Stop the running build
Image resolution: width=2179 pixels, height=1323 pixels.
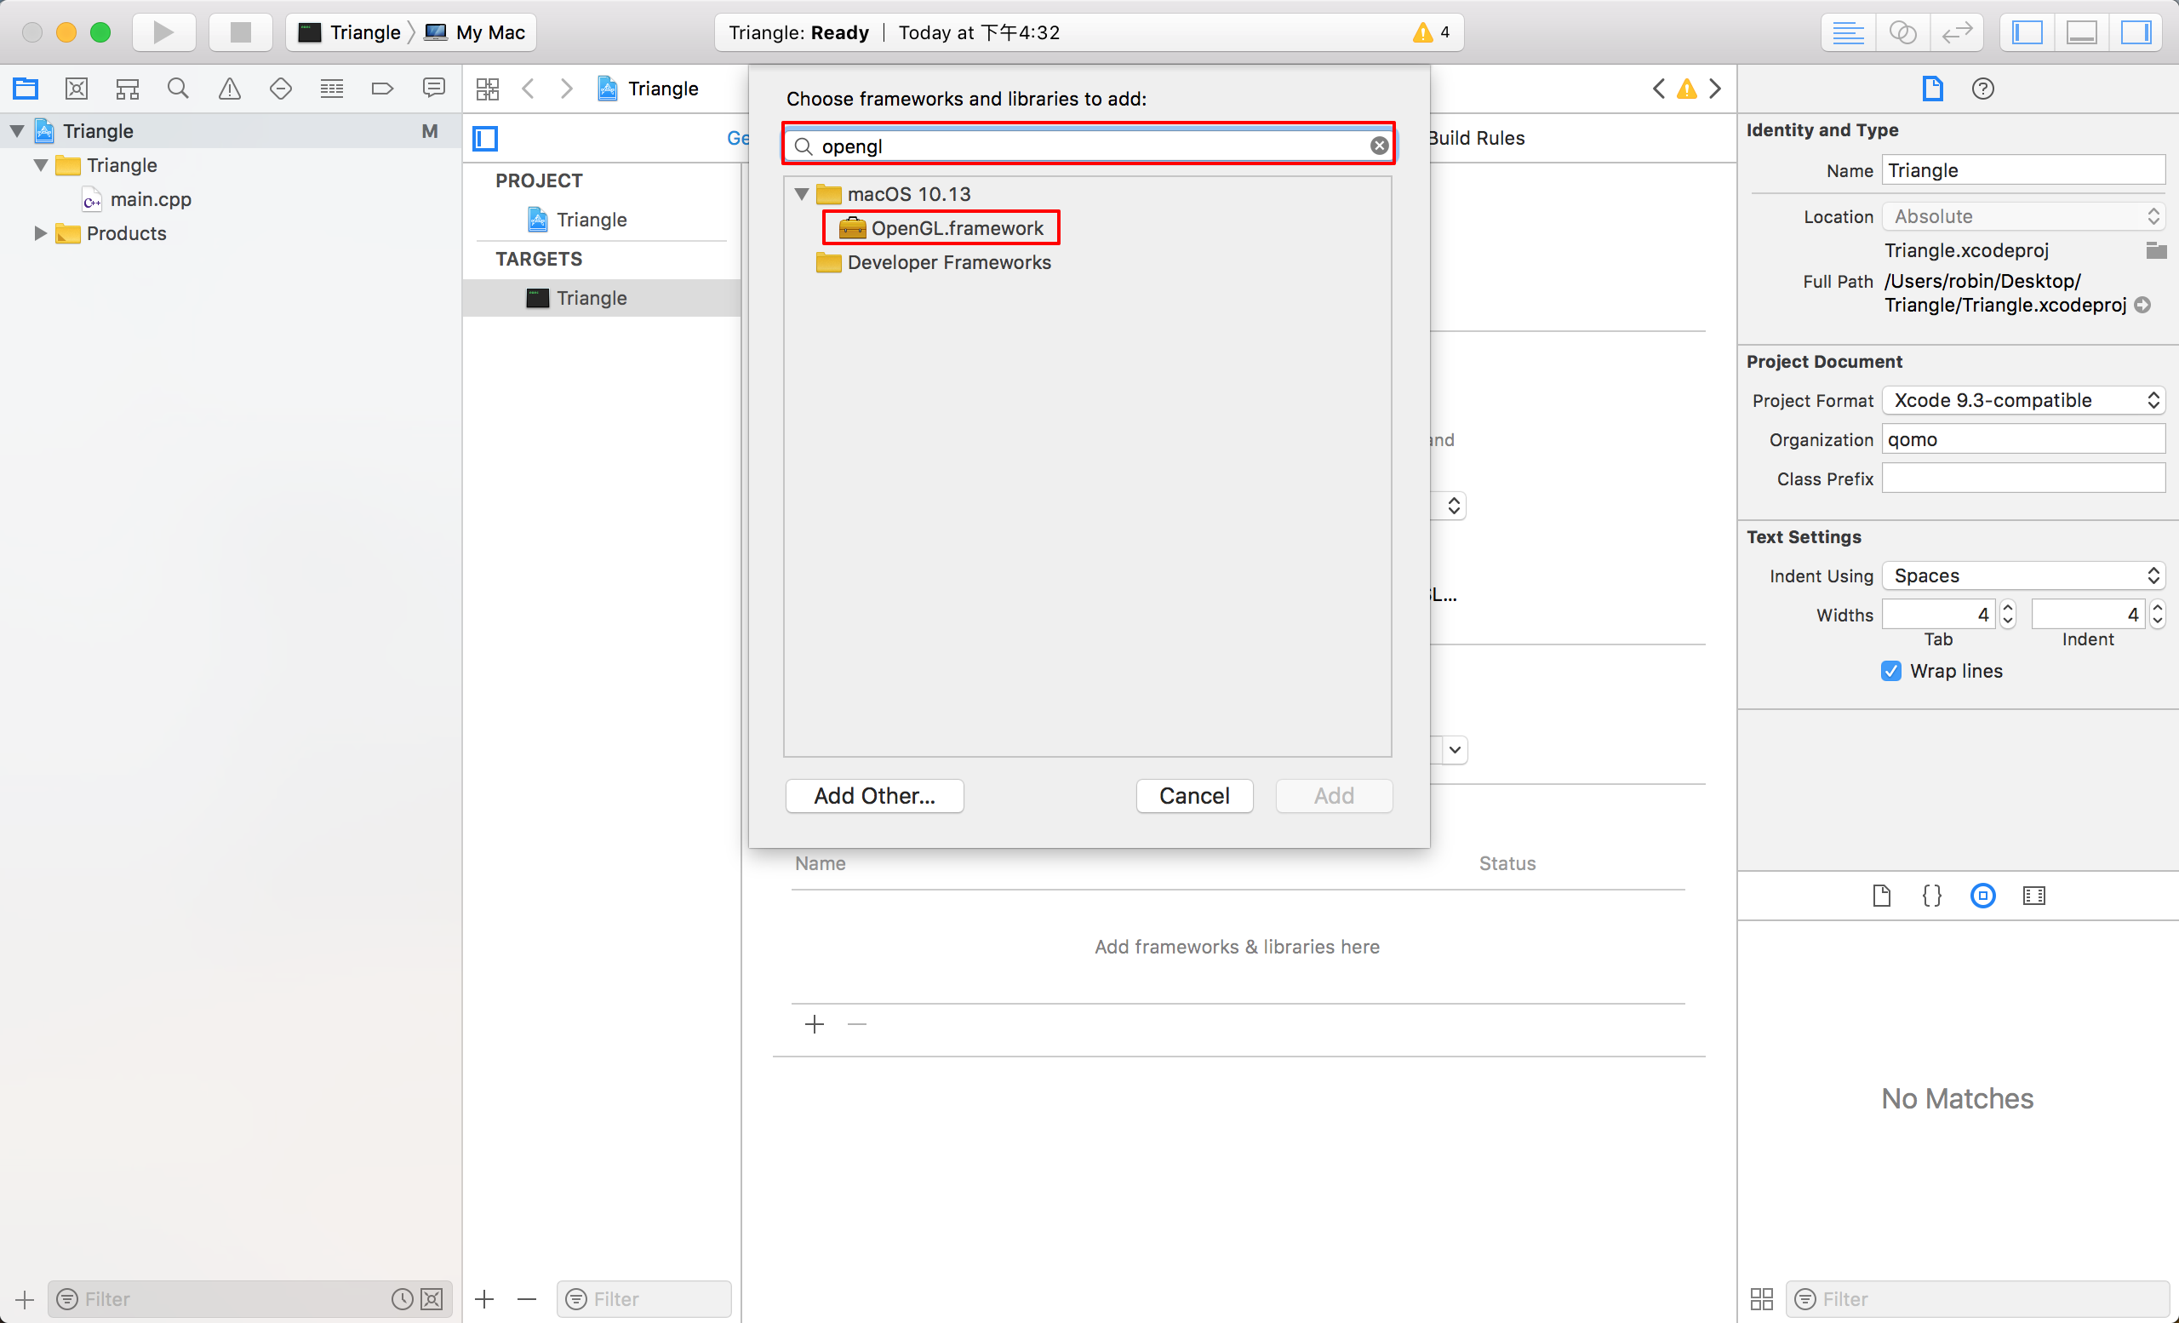coord(241,32)
